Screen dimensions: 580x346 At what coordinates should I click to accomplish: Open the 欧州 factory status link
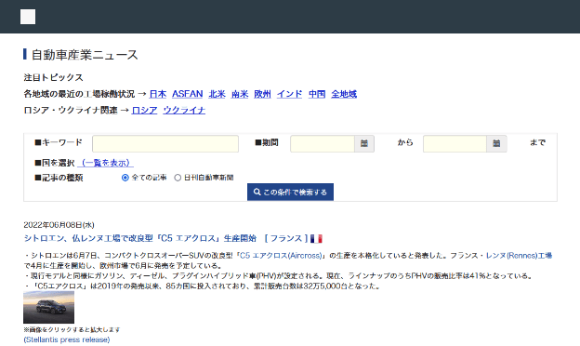click(x=262, y=94)
